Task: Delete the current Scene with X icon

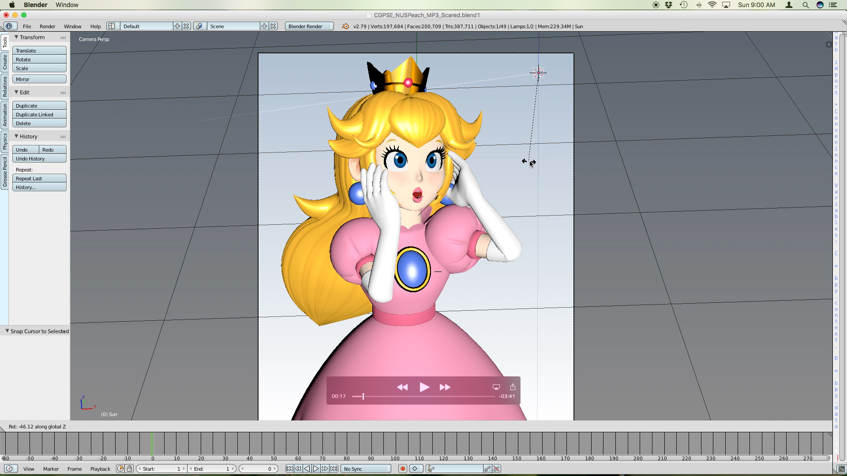Action: click(x=273, y=26)
